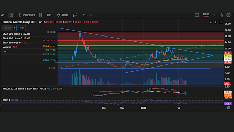Open the indicator templates grid icon
The image size is (234, 132).
coord(40,15)
